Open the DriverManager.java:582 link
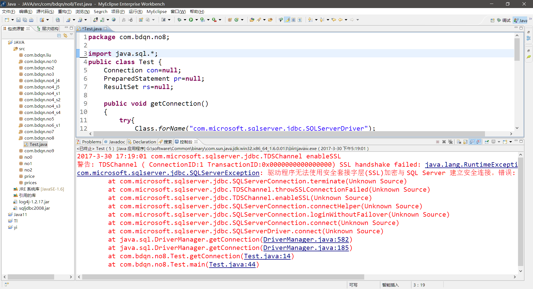The image size is (533, 289). pyautogui.click(x=306, y=239)
